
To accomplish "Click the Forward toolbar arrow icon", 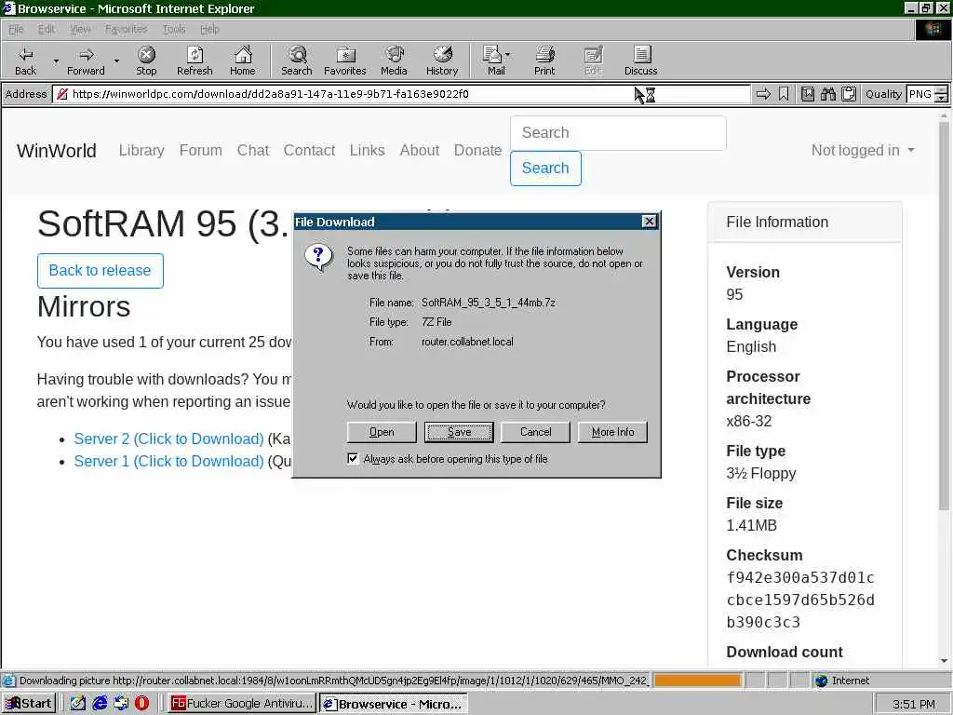I will point(87,55).
